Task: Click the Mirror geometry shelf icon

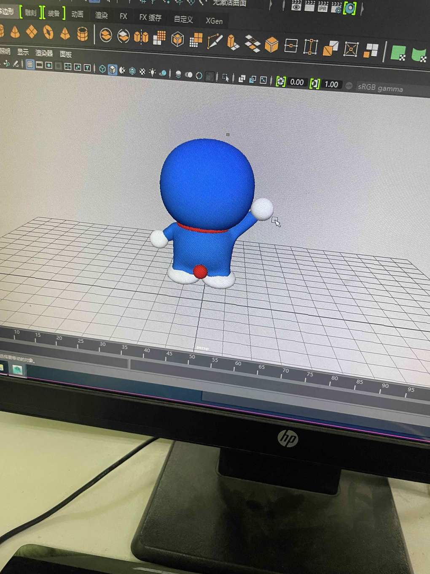Action: (141, 37)
